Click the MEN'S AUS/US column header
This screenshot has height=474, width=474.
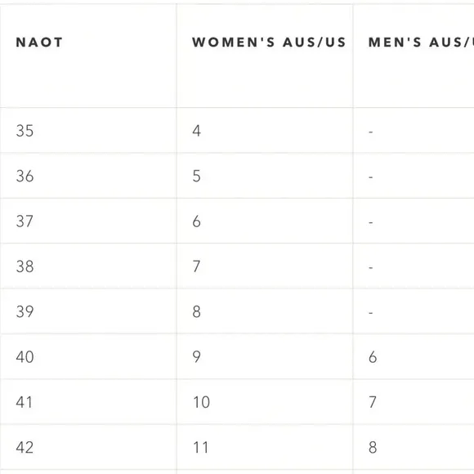421,42
